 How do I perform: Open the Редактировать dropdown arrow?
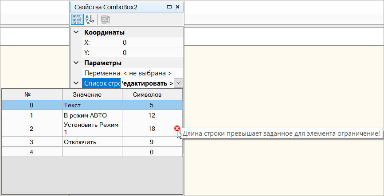tap(178, 83)
